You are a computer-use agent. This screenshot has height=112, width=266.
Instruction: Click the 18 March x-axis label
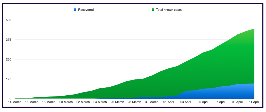tap(49, 102)
